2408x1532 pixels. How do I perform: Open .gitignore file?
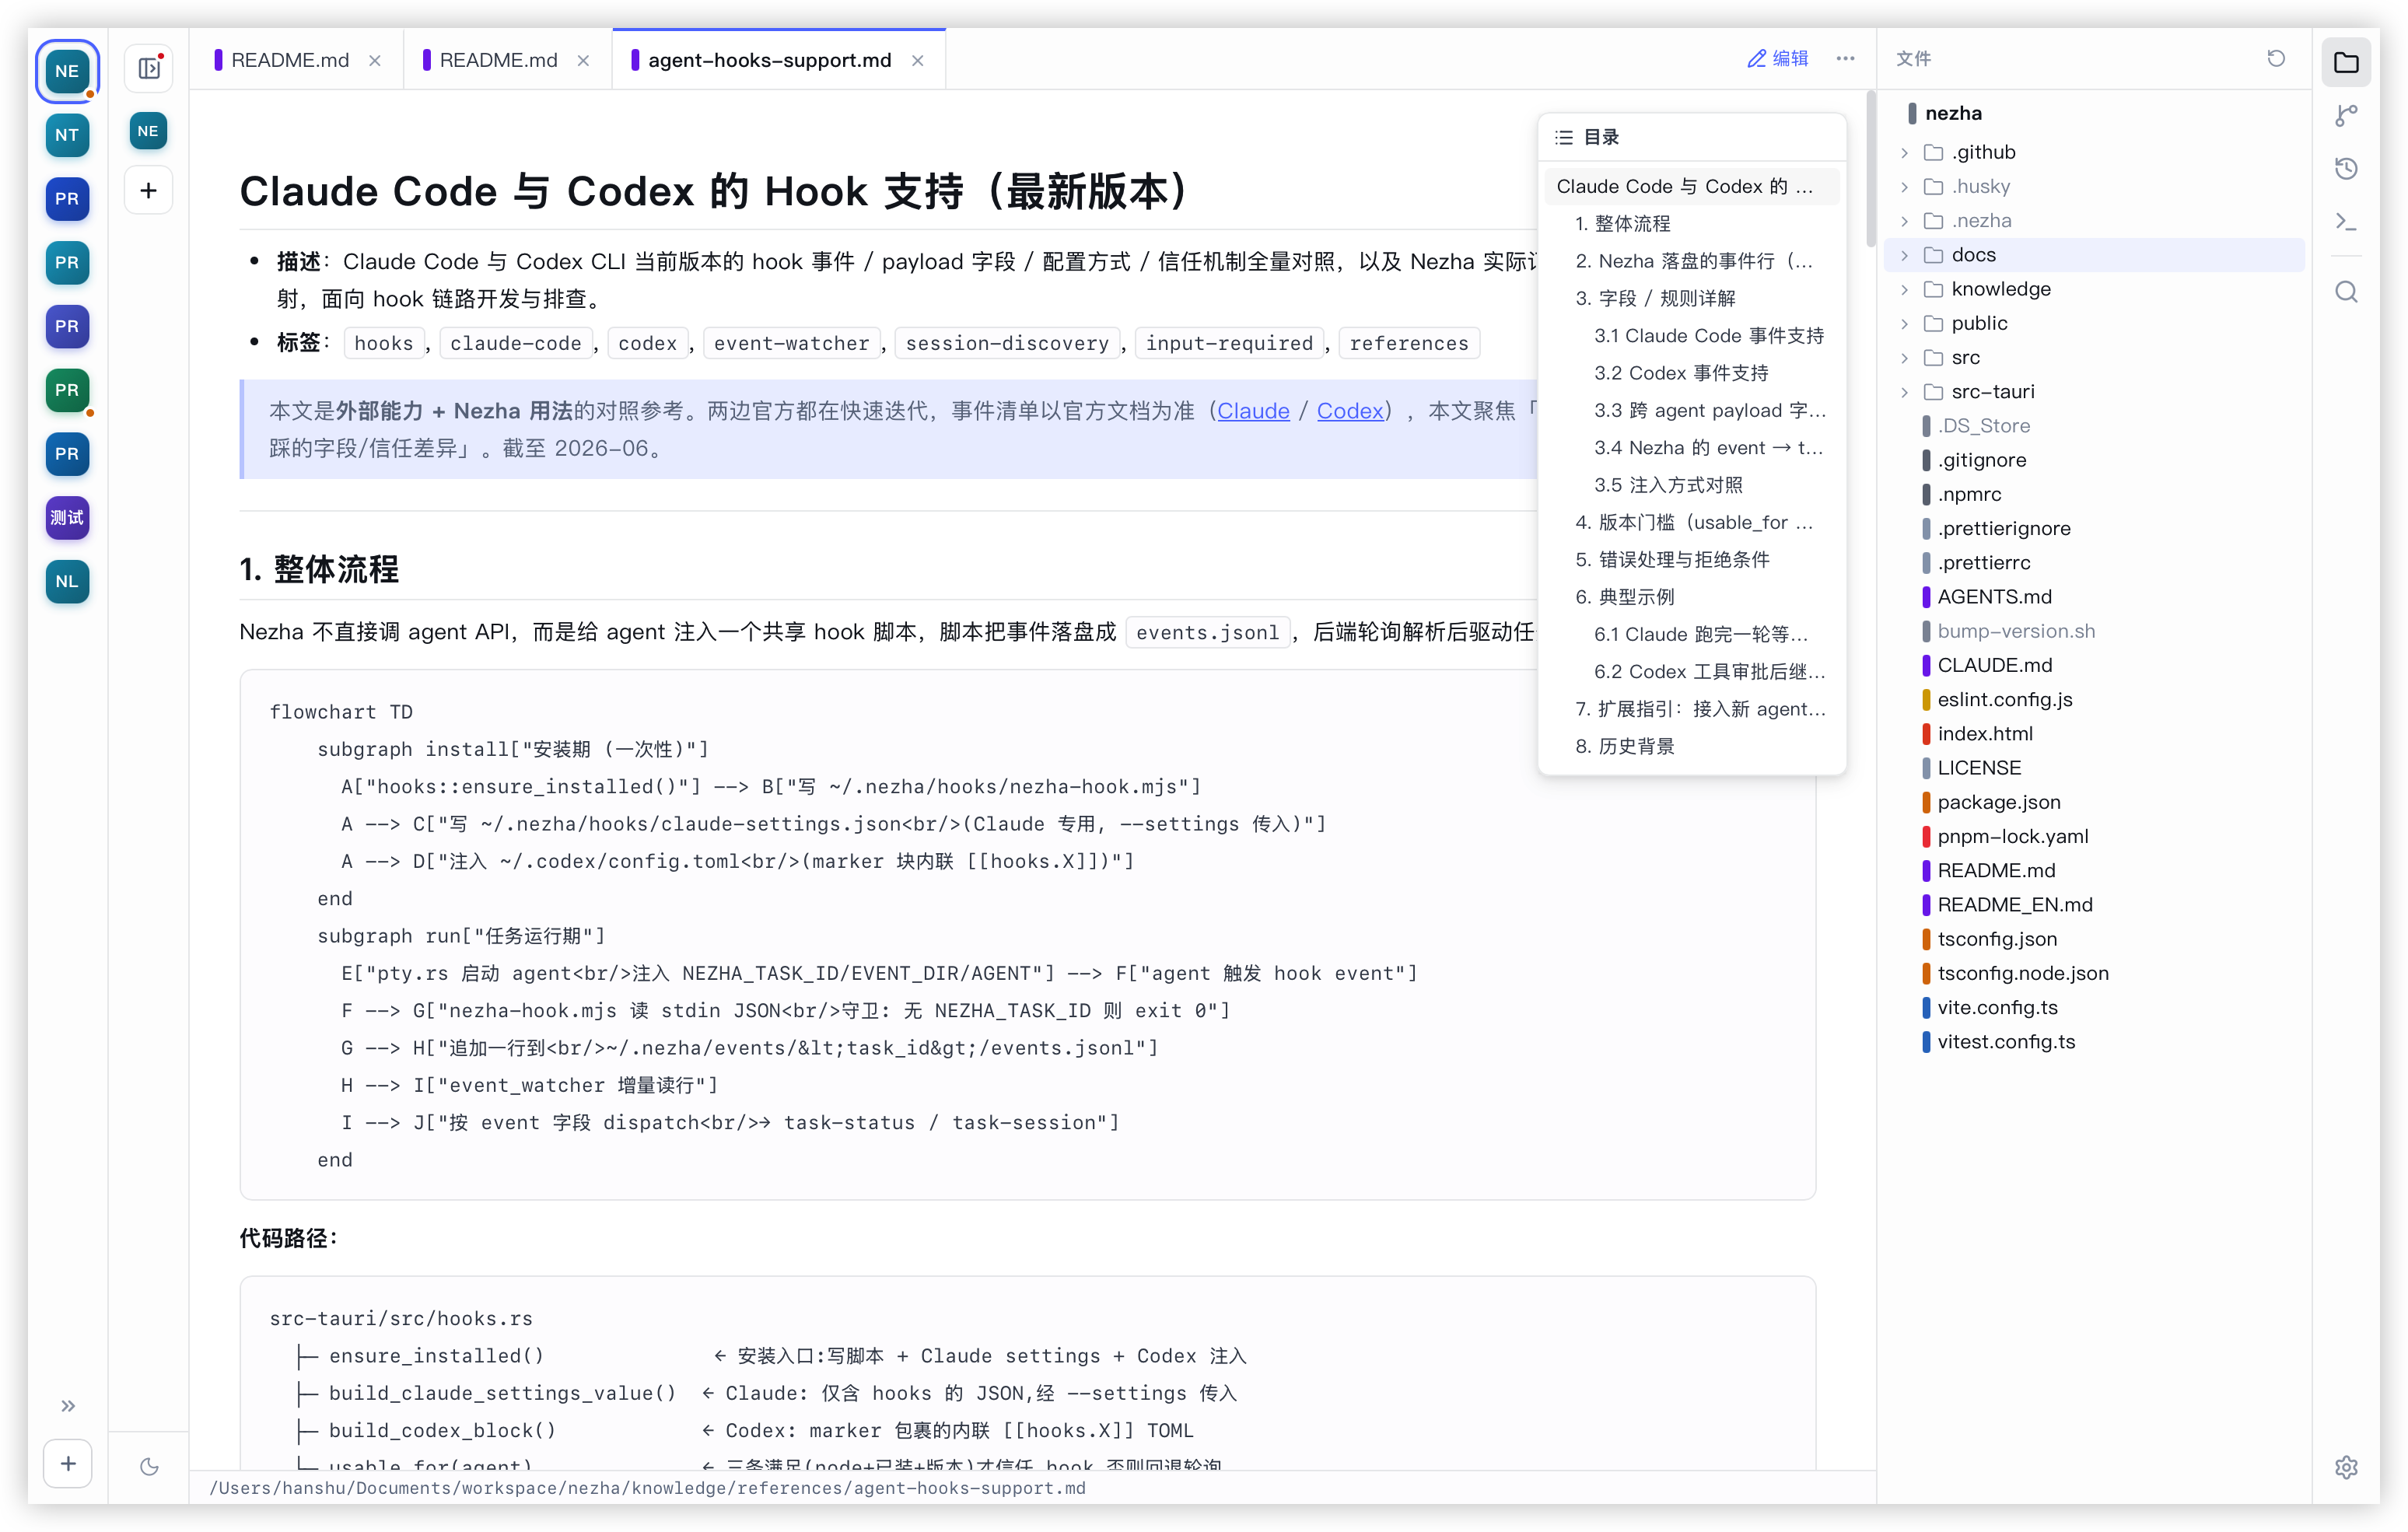(x=2094, y=460)
